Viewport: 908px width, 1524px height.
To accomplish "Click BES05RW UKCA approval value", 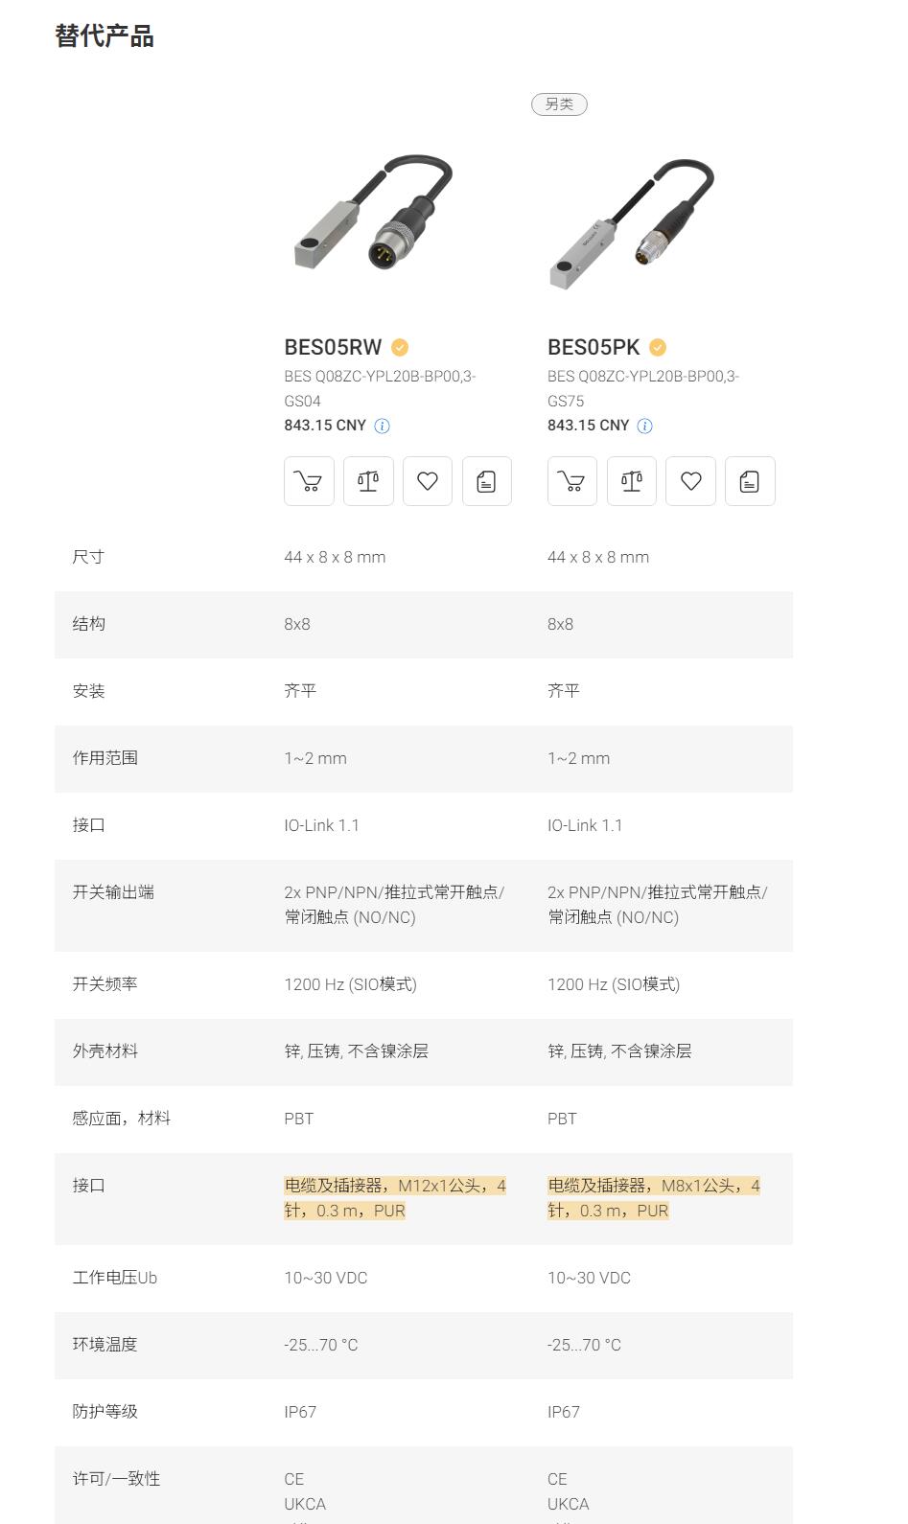I will [x=305, y=1504].
